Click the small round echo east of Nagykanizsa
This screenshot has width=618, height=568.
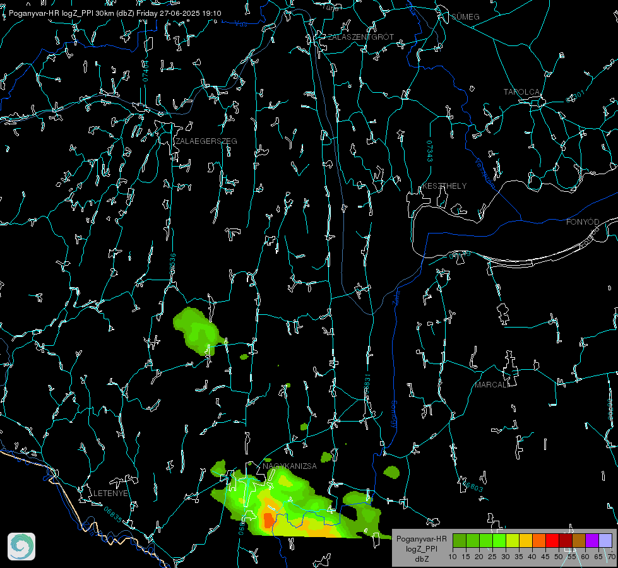pyautogui.click(x=391, y=472)
